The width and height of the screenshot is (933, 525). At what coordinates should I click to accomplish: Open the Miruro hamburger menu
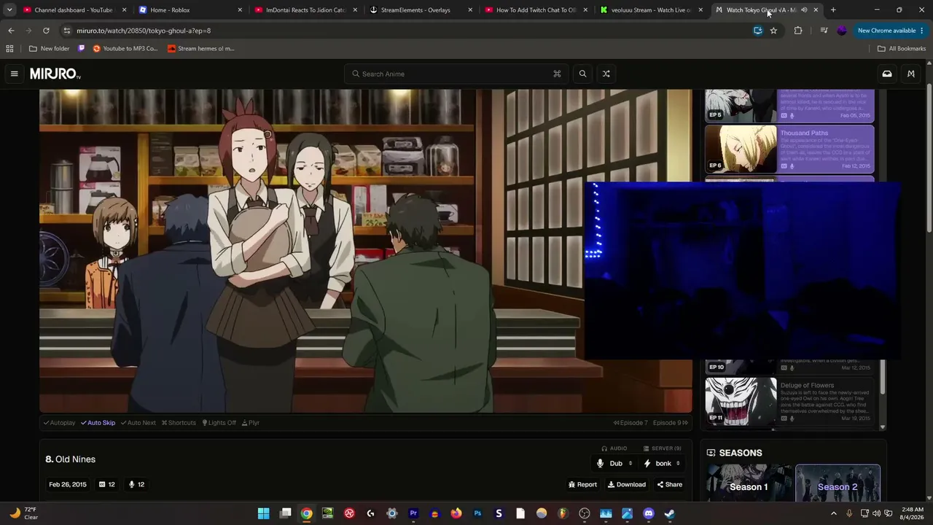pyautogui.click(x=14, y=74)
